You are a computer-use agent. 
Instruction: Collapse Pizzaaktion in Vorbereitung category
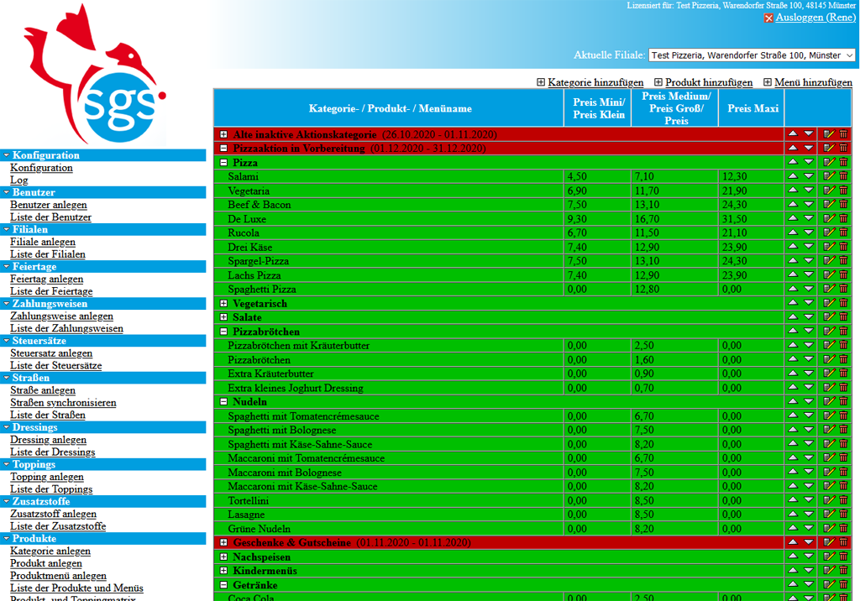coord(223,148)
